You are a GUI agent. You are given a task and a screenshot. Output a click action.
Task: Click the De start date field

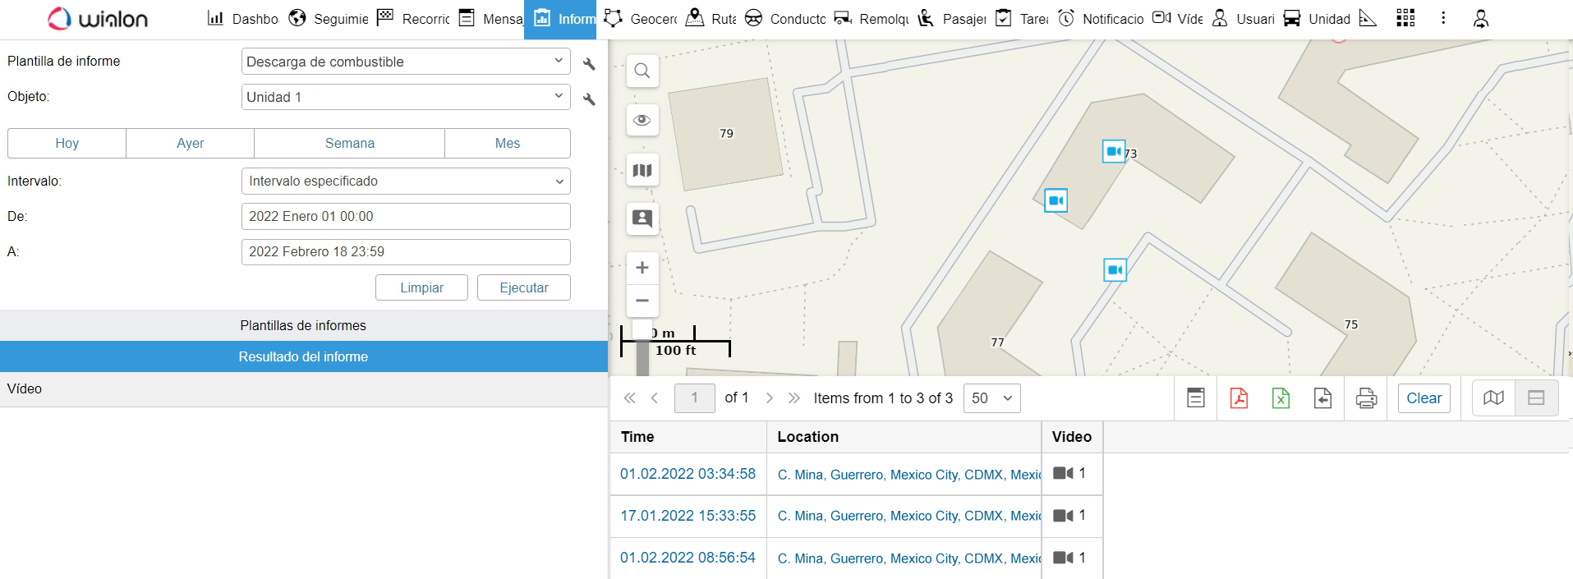pyautogui.click(x=406, y=217)
